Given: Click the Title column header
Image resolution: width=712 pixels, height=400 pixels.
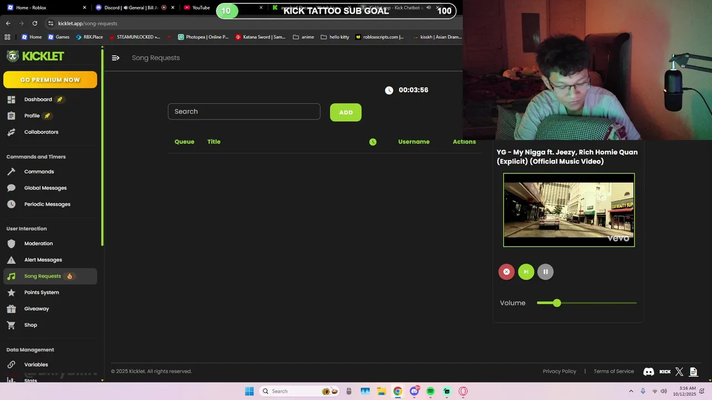Looking at the screenshot, I should 214,142.
